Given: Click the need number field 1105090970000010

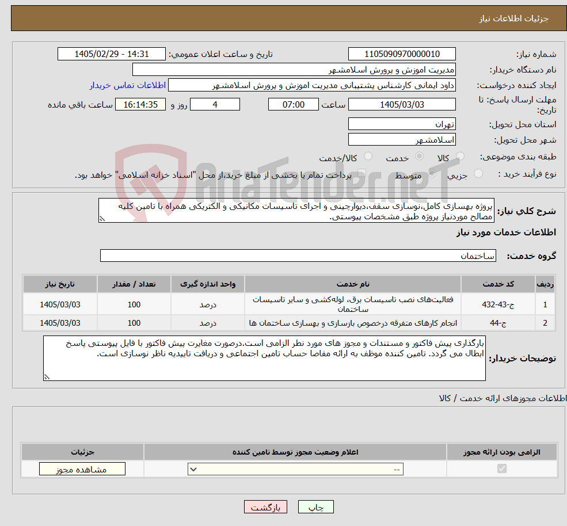Looking at the screenshot, I should click(402, 54).
